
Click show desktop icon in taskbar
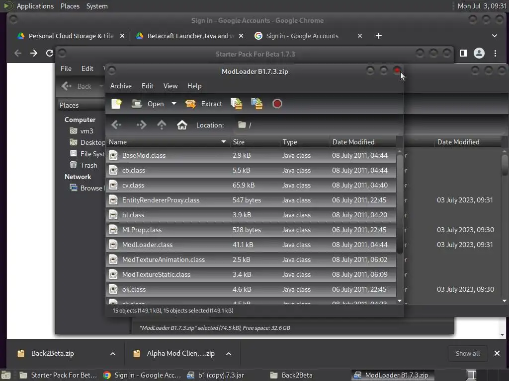click(x=6, y=375)
